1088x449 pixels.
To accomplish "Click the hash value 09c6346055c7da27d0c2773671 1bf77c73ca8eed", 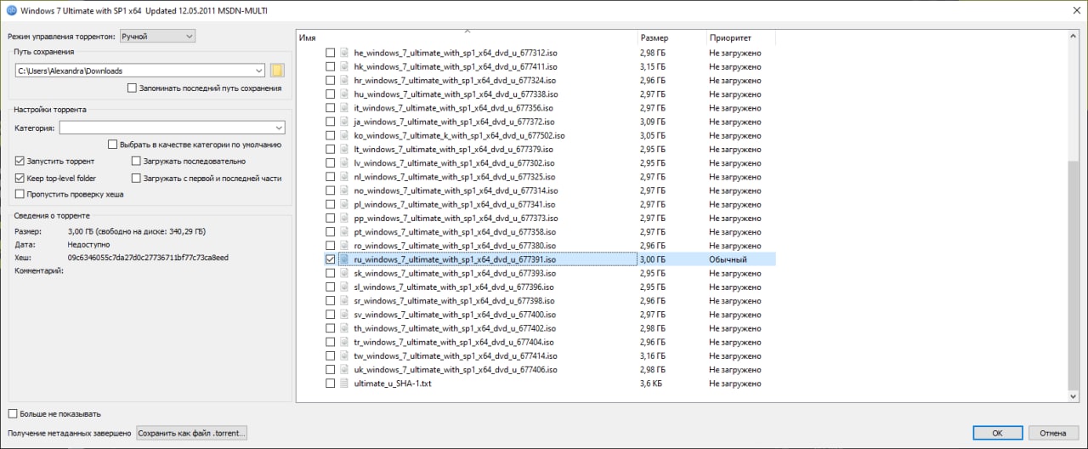I will click(x=148, y=257).
